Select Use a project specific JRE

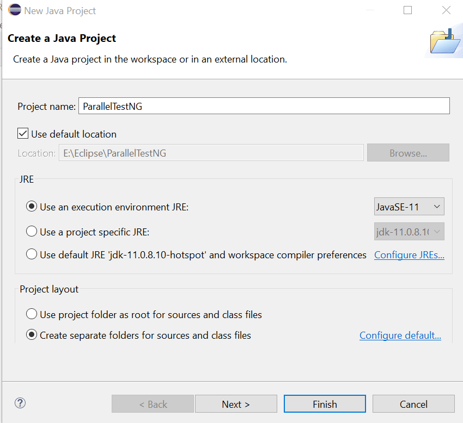point(32,232)
